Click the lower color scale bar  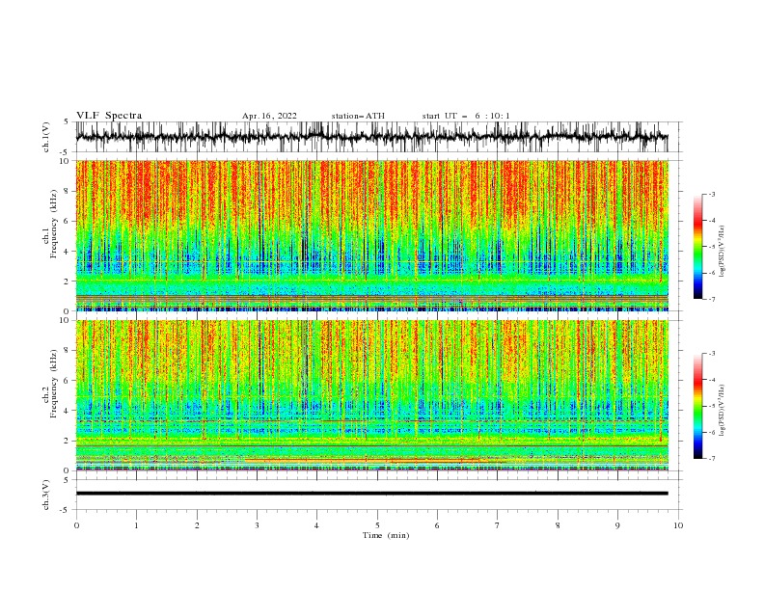coord(697,406)
